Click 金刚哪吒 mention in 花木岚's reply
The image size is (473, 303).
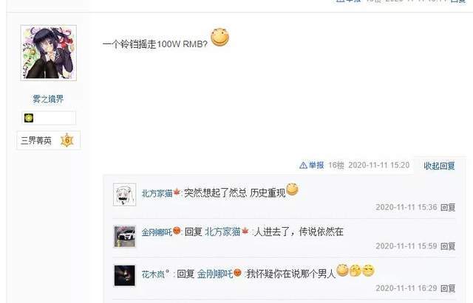[215, 274]
